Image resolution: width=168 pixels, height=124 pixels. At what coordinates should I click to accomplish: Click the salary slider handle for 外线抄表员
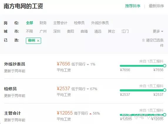click(x=165, y=66)
